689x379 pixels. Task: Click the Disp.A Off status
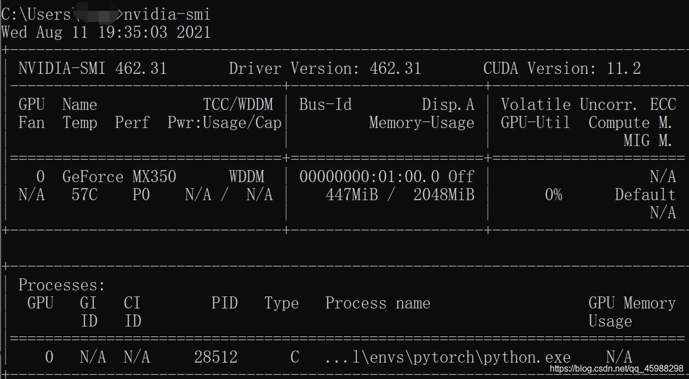(x=460, y=176)
